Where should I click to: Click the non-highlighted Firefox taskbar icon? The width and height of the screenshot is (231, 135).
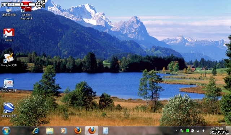coord(78,130)
